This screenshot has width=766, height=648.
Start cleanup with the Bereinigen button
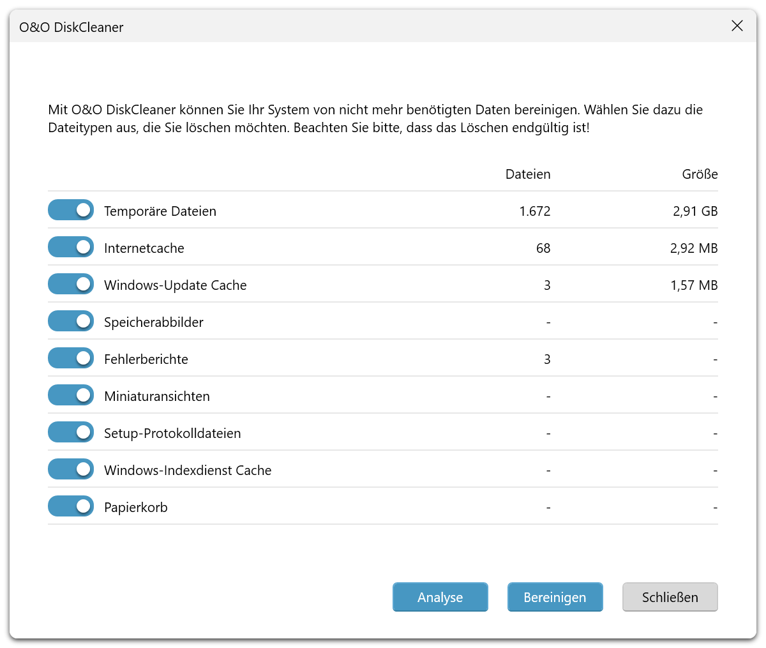coord(555,598)
